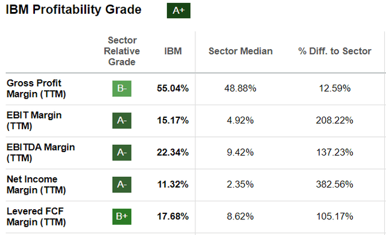Click the Sector Relative Grade column header
Viewport: 386px width, 235px height.
(122, 51)
